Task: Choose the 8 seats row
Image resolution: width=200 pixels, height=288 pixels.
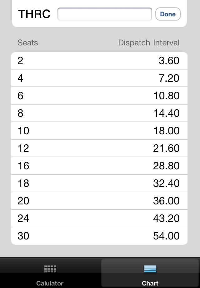Action: 99,113
